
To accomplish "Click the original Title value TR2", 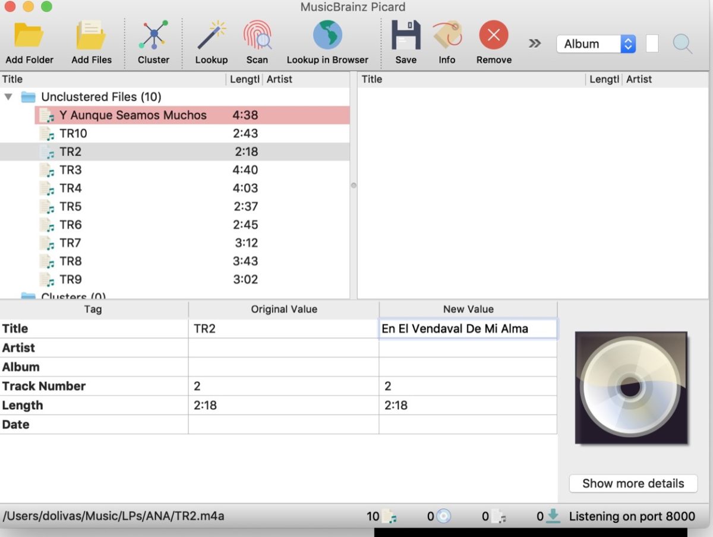I will pyautogui.click(x=204, y=328).
